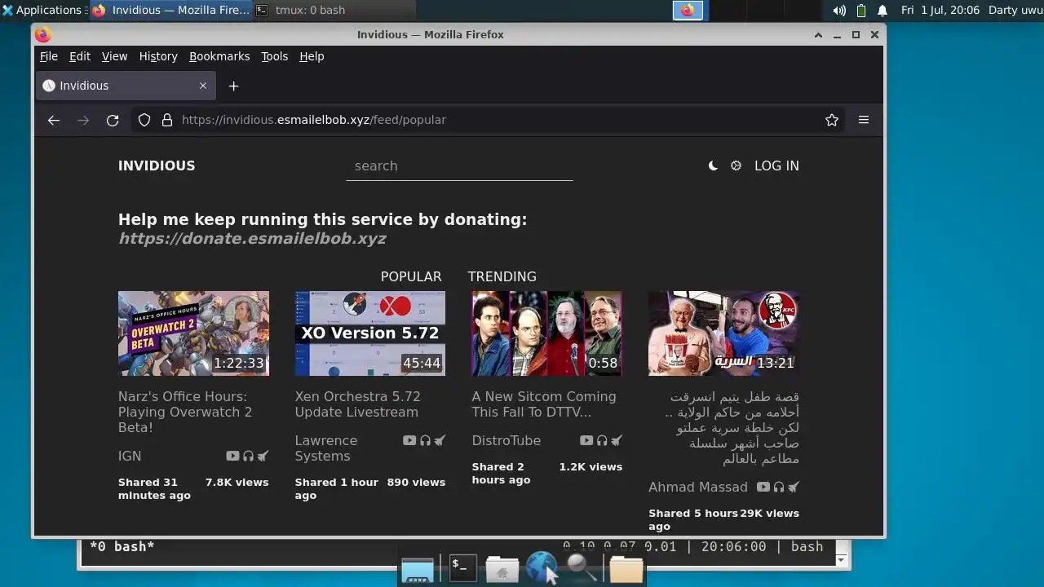Watch Ahmad Massad video on YouTube icon
The height and width of the screenshot is (587, 1044).
(x=763, y=487)
